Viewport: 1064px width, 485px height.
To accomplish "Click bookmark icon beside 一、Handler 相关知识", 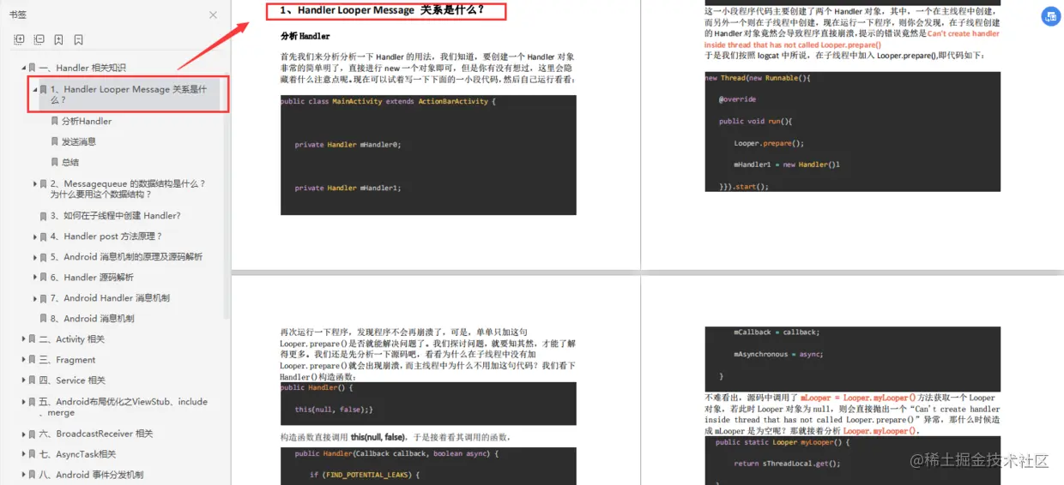I will [33, 68].
